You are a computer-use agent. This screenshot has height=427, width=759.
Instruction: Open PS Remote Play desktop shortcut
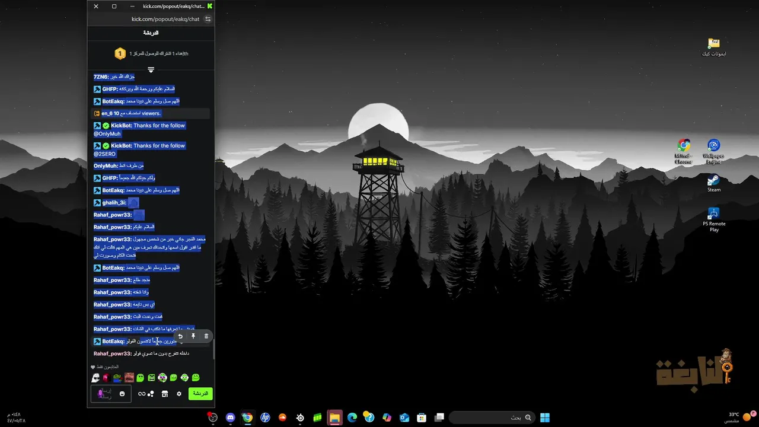(714, 220)
